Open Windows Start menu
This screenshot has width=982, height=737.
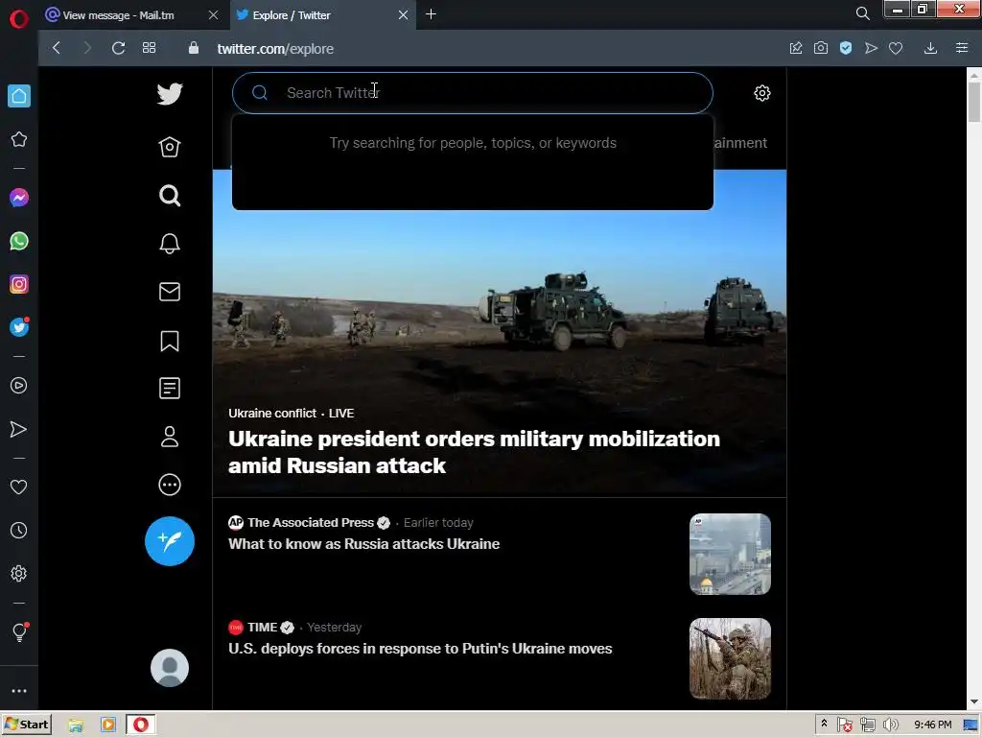(26, 725)
